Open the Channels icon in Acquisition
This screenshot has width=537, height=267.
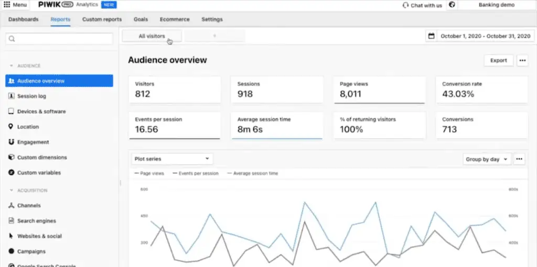12,206
